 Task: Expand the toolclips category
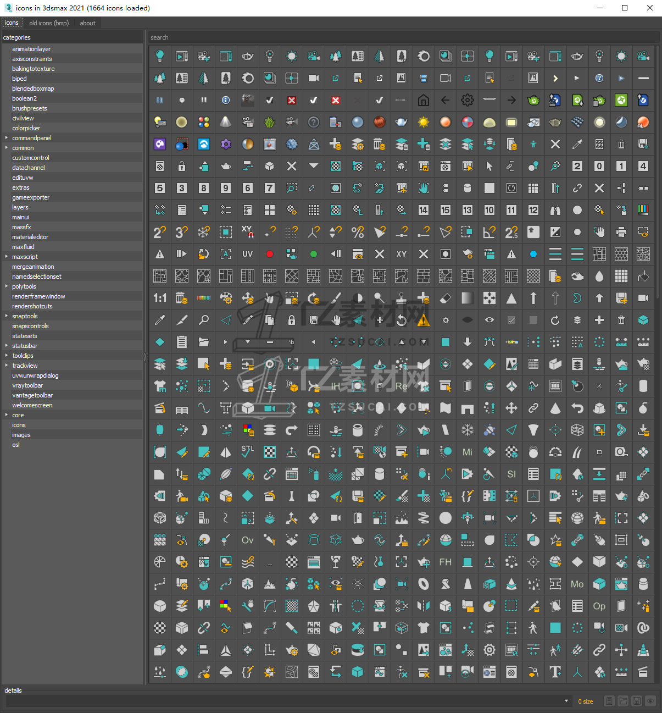(7, 356)
